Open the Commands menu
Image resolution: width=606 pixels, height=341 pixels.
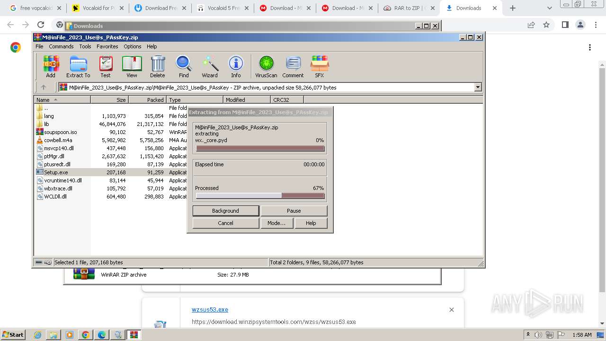coord(61,46)
